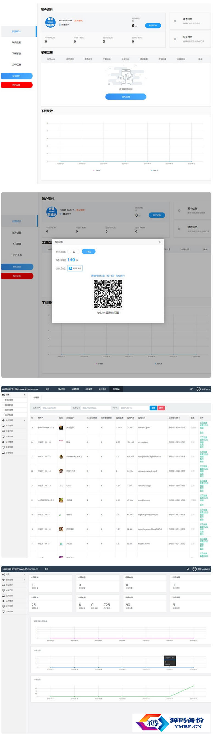Click the QR code in the purchase dialog
This screenshot has width=213, height=735.
(108, 294)
